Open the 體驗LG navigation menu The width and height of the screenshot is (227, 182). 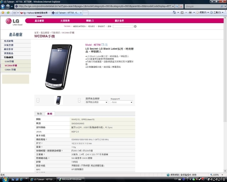point(90,21)
